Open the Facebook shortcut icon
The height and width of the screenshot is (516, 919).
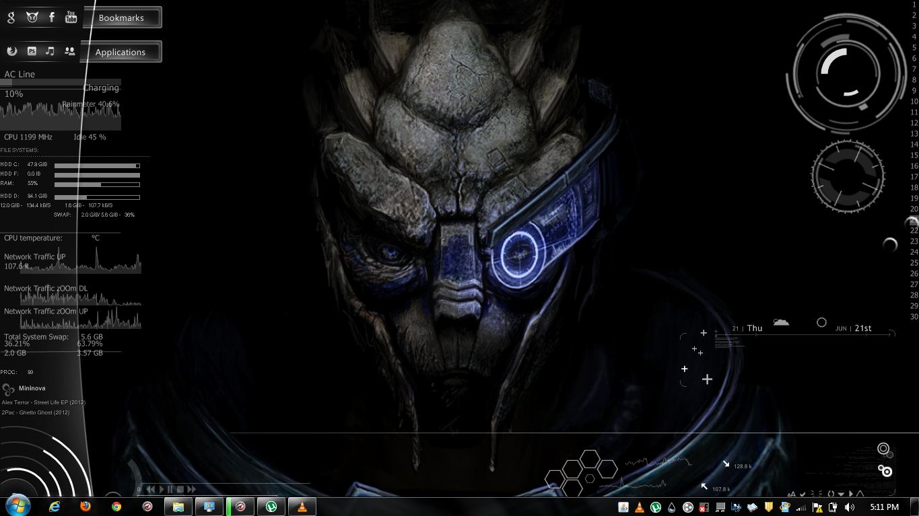51,17
